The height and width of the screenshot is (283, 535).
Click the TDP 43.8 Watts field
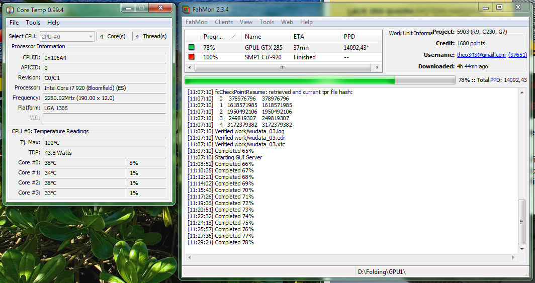(105, 153)
